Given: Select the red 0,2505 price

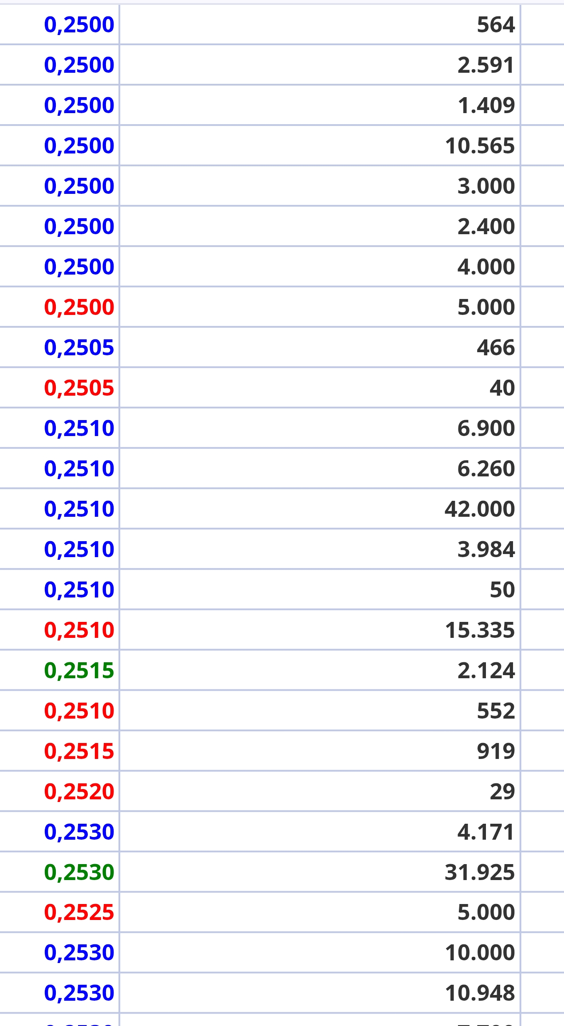Looking at the screenshot, I should (79, 388).
